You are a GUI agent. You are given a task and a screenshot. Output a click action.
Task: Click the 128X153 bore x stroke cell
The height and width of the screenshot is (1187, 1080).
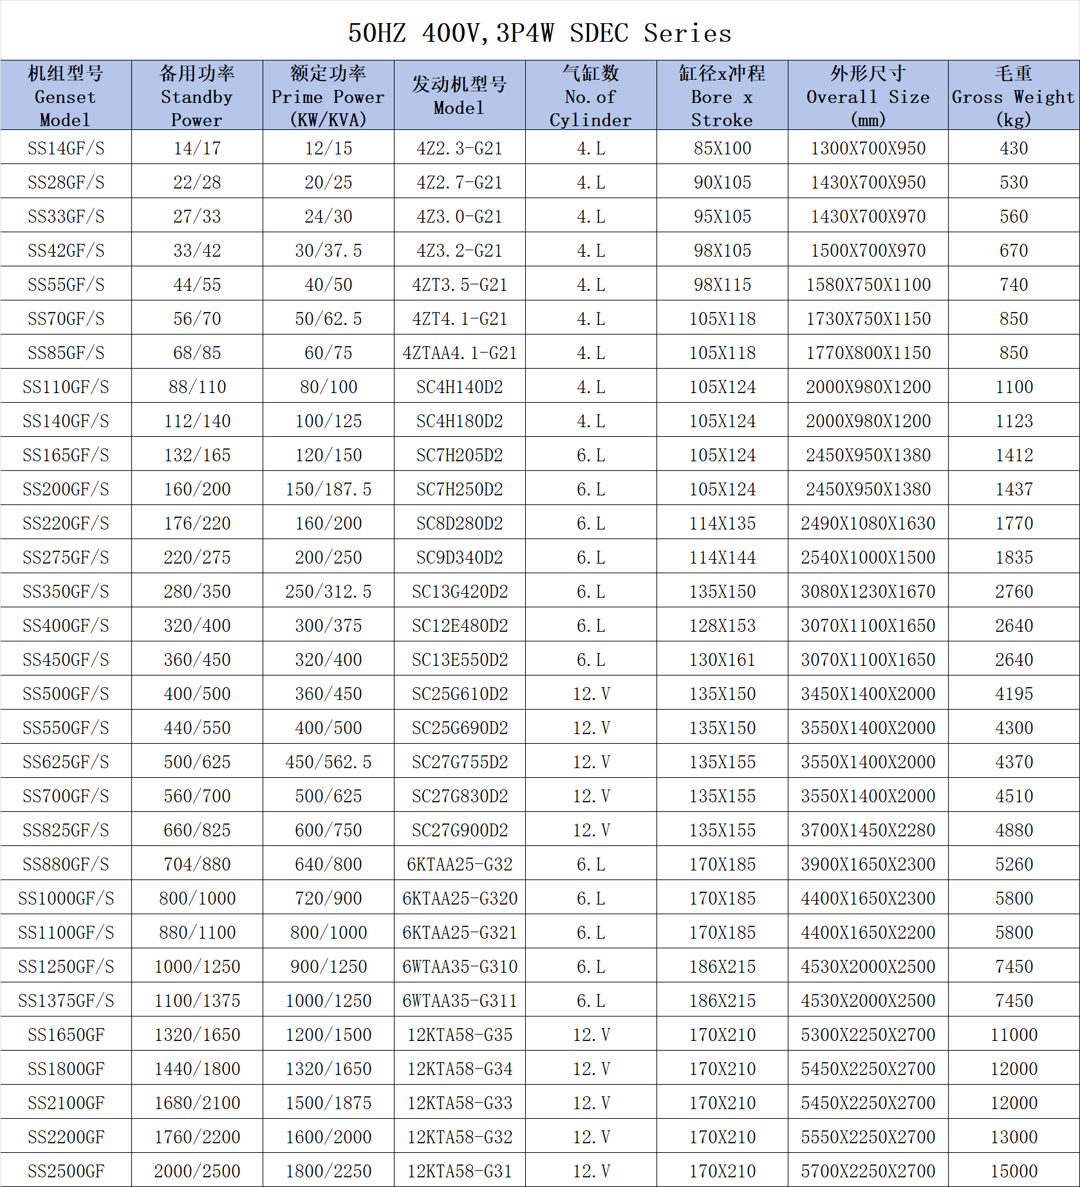click(x=722, y=625)
